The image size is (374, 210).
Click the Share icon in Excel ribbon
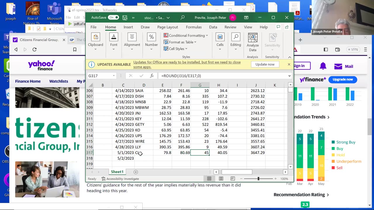coord(287,27)
